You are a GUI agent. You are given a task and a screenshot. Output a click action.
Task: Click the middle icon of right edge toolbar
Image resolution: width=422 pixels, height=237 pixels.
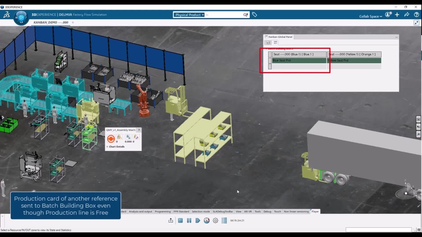[x=418, y=126]
